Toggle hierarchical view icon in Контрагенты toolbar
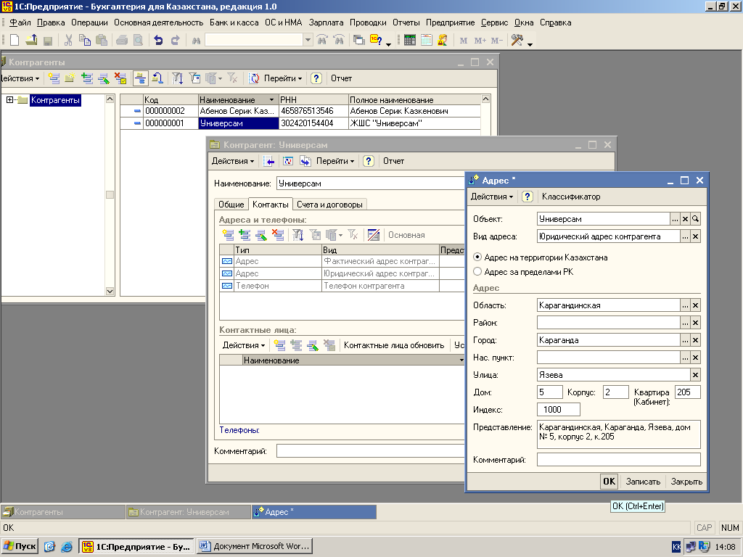 (140, 78)
